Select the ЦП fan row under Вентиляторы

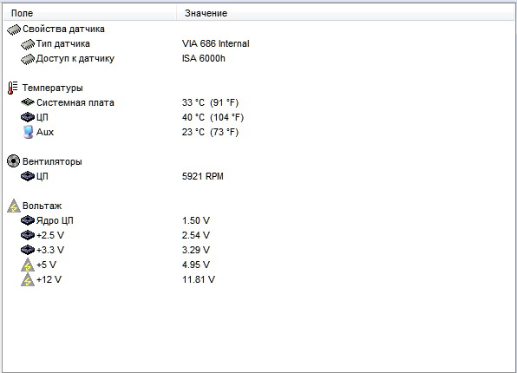(258, 176)
